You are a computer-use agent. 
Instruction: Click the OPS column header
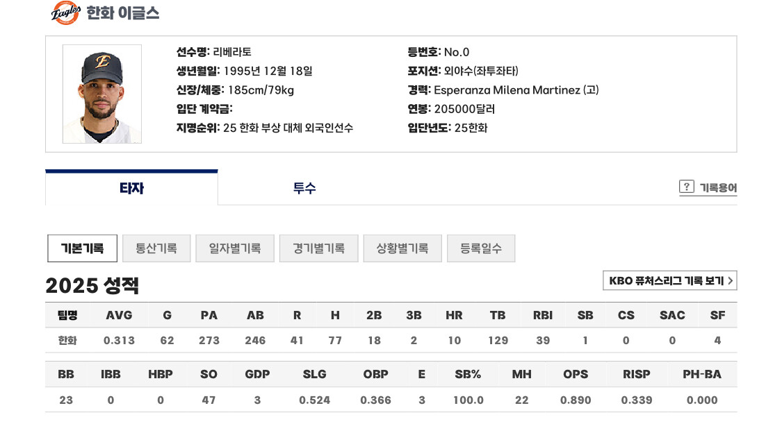(576, 374)
